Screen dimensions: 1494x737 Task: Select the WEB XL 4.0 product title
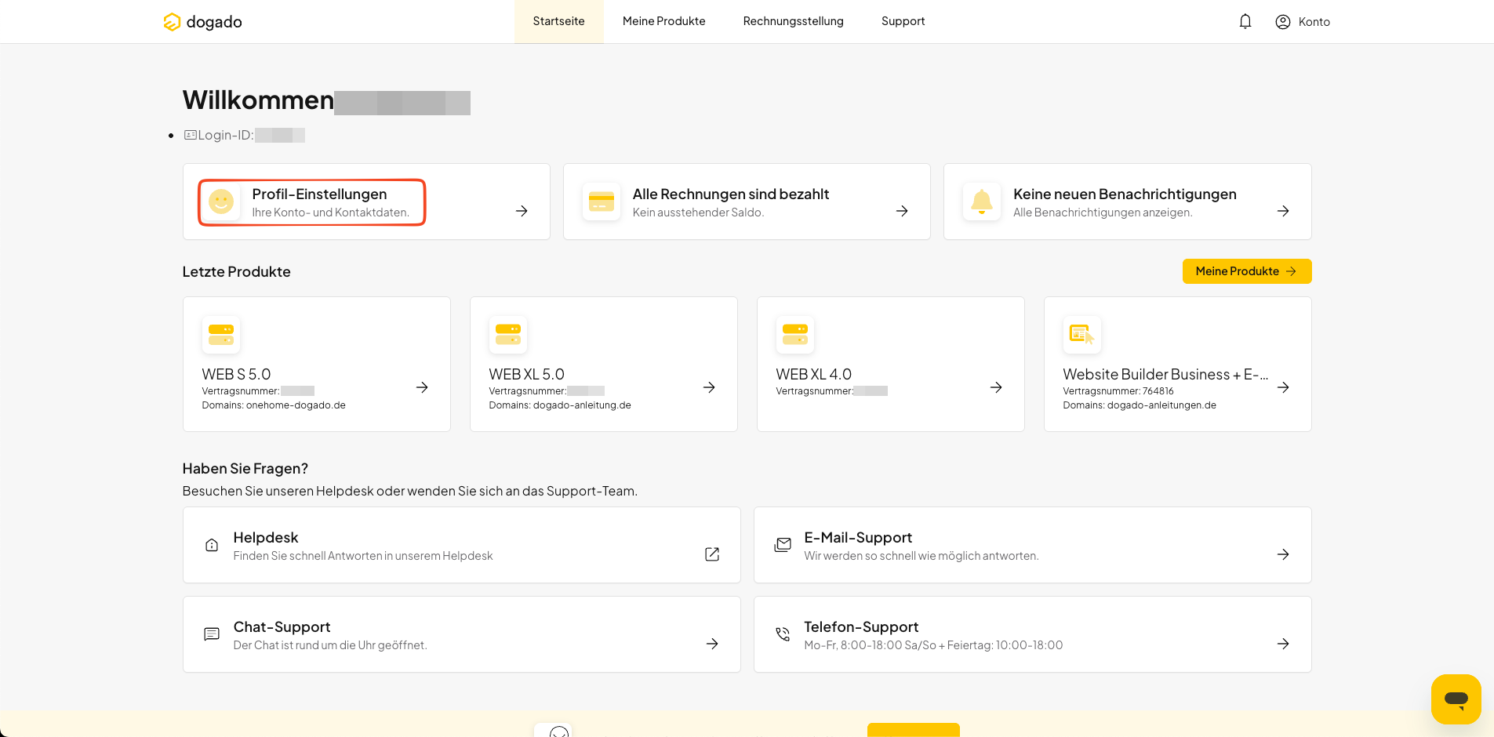point(813,374)
